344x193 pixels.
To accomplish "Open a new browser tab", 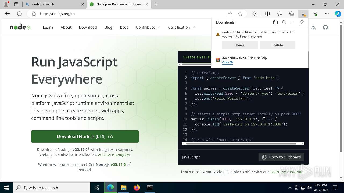I will point(156,4).
